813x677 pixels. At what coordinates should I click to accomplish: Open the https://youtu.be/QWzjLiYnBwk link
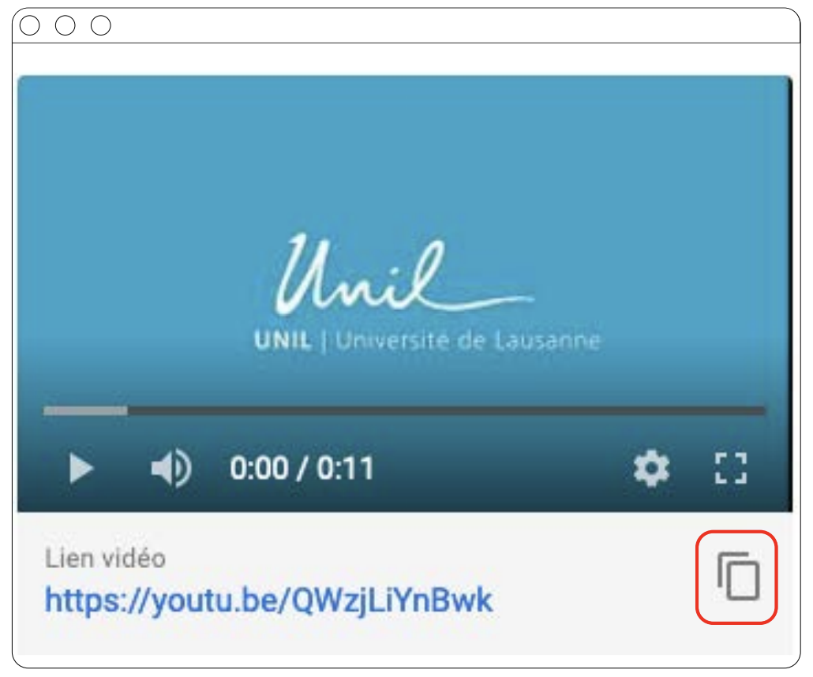(268, 600)
